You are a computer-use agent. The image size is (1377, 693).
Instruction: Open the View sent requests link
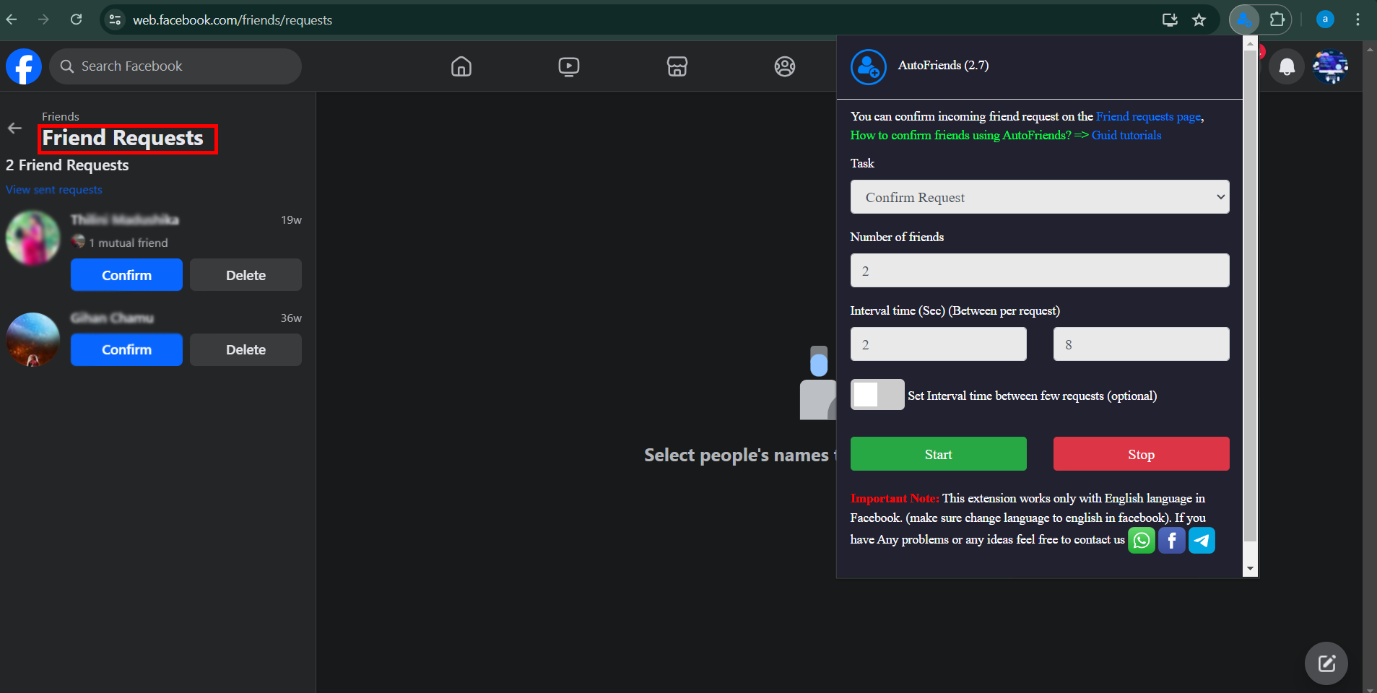[53, 189]
